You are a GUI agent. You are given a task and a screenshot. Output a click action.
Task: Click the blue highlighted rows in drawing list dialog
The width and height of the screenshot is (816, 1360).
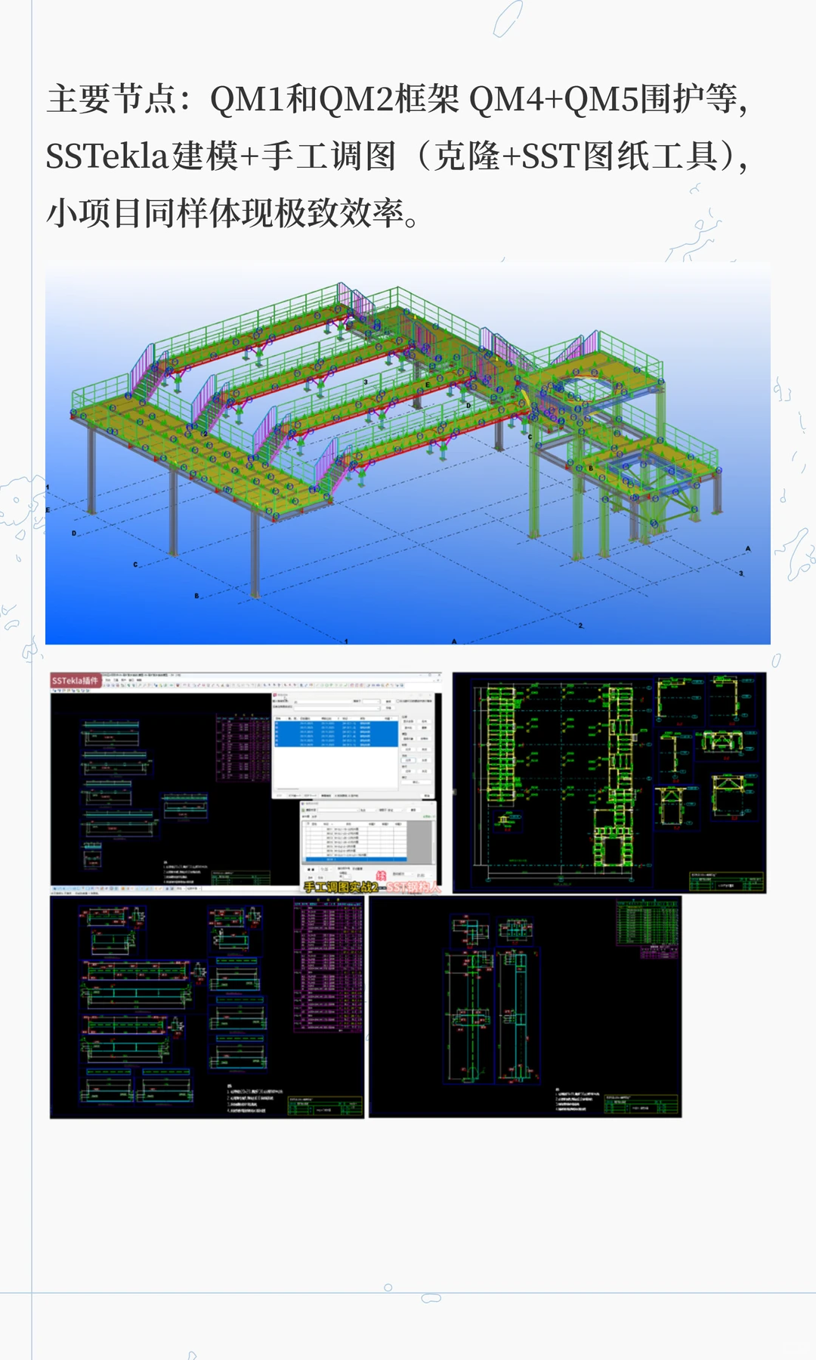335,733
